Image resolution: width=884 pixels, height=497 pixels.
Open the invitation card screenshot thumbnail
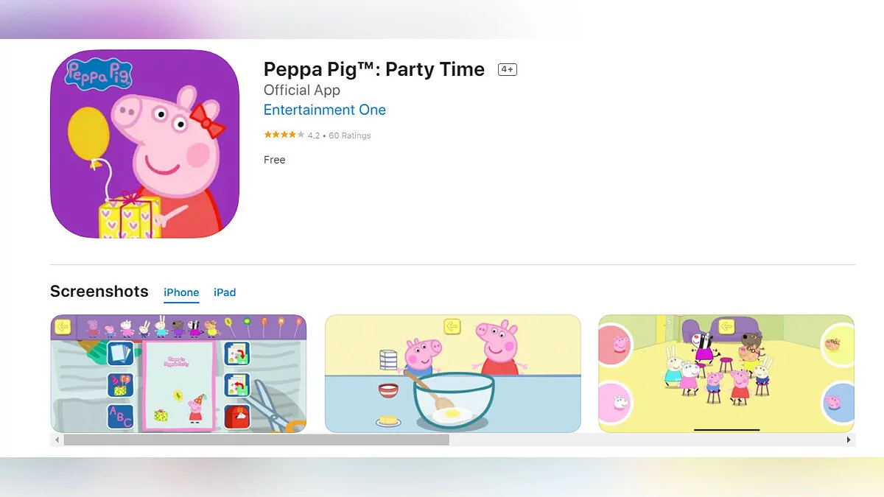click(x=178, y=373)
